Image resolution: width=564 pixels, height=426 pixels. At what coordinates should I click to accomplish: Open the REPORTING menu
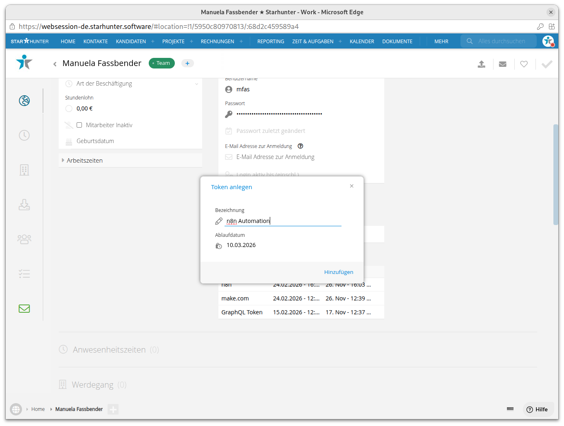271,42
